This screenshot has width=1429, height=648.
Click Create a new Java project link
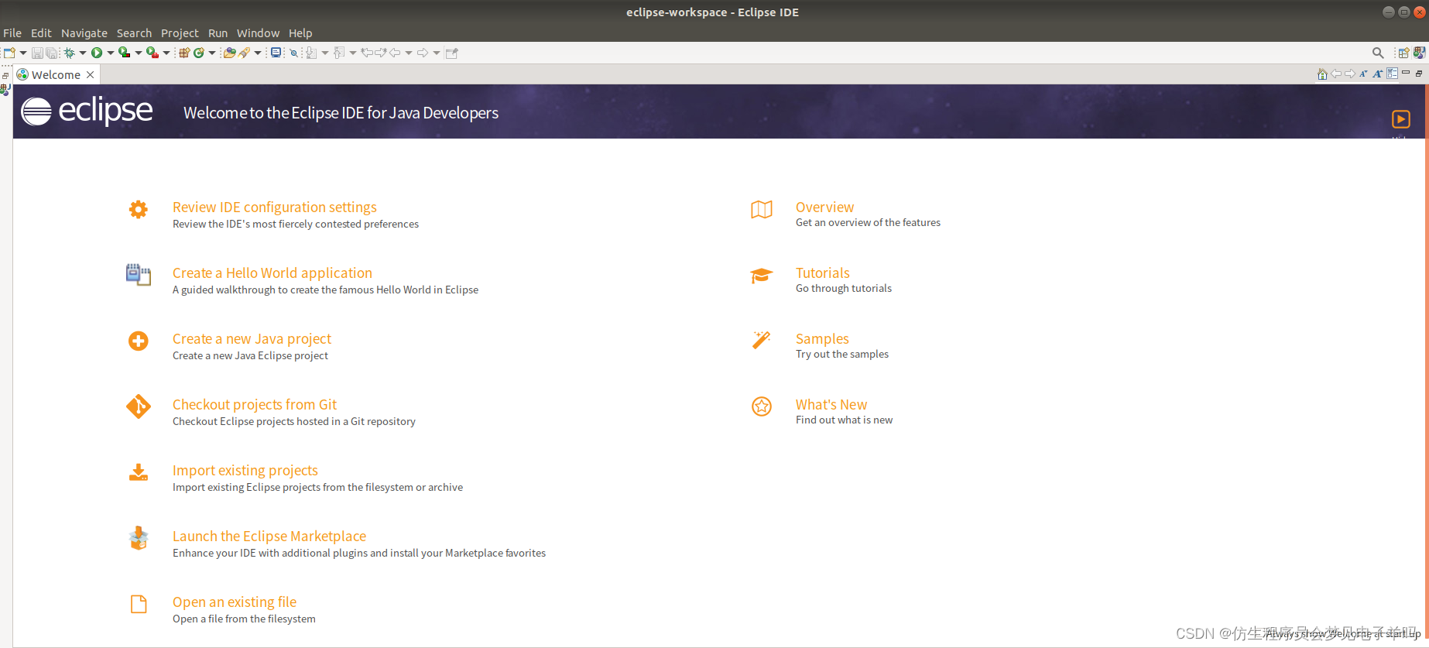(x=252, y=339)
